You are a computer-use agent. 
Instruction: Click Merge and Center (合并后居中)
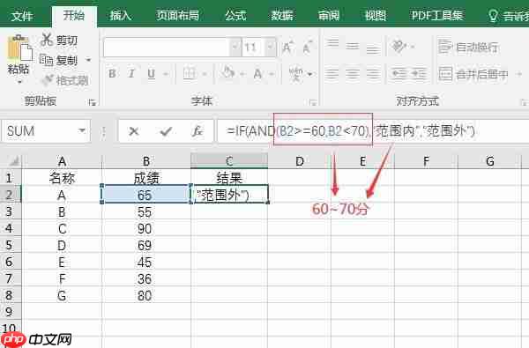click(x=473, y=74)
